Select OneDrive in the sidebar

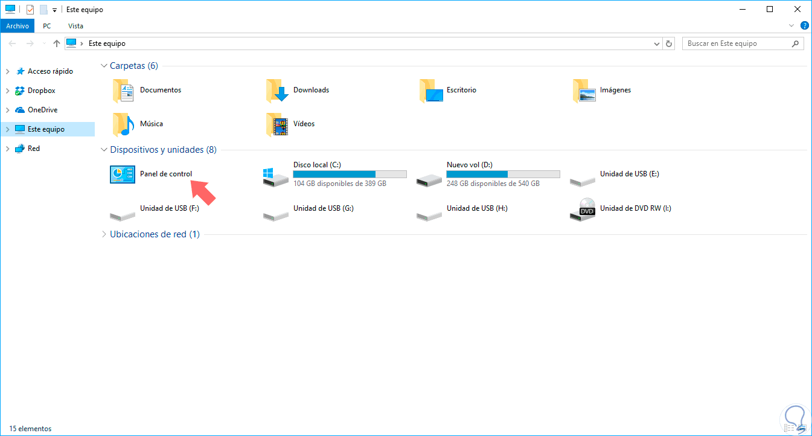coord(43,110)
